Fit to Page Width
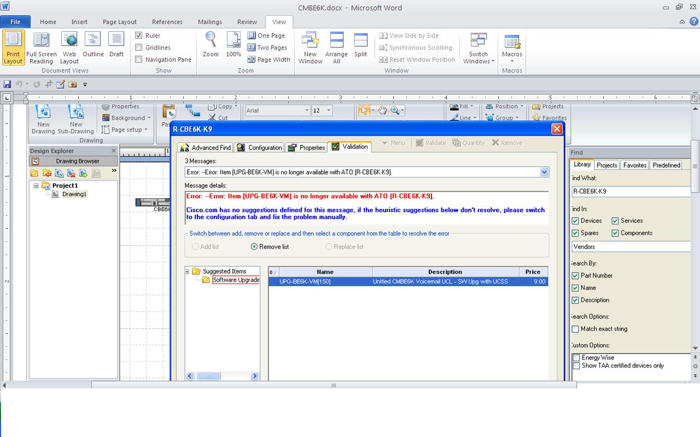The height and width of the screenshot is (437, 700). click(x=269, y=60)
